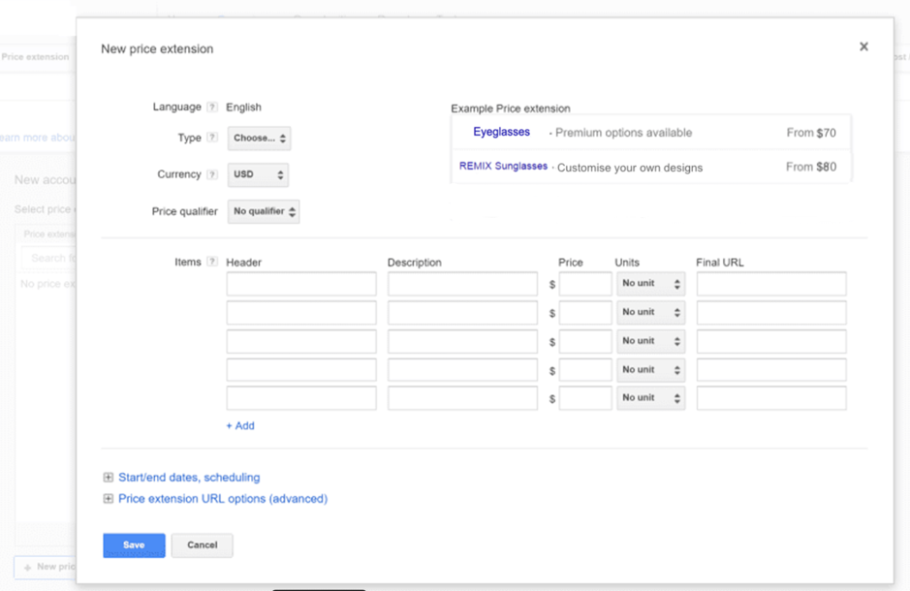Screen dimensions: 910x591
Task: Open the Units dropdown in first row
Action: [650, 284]
